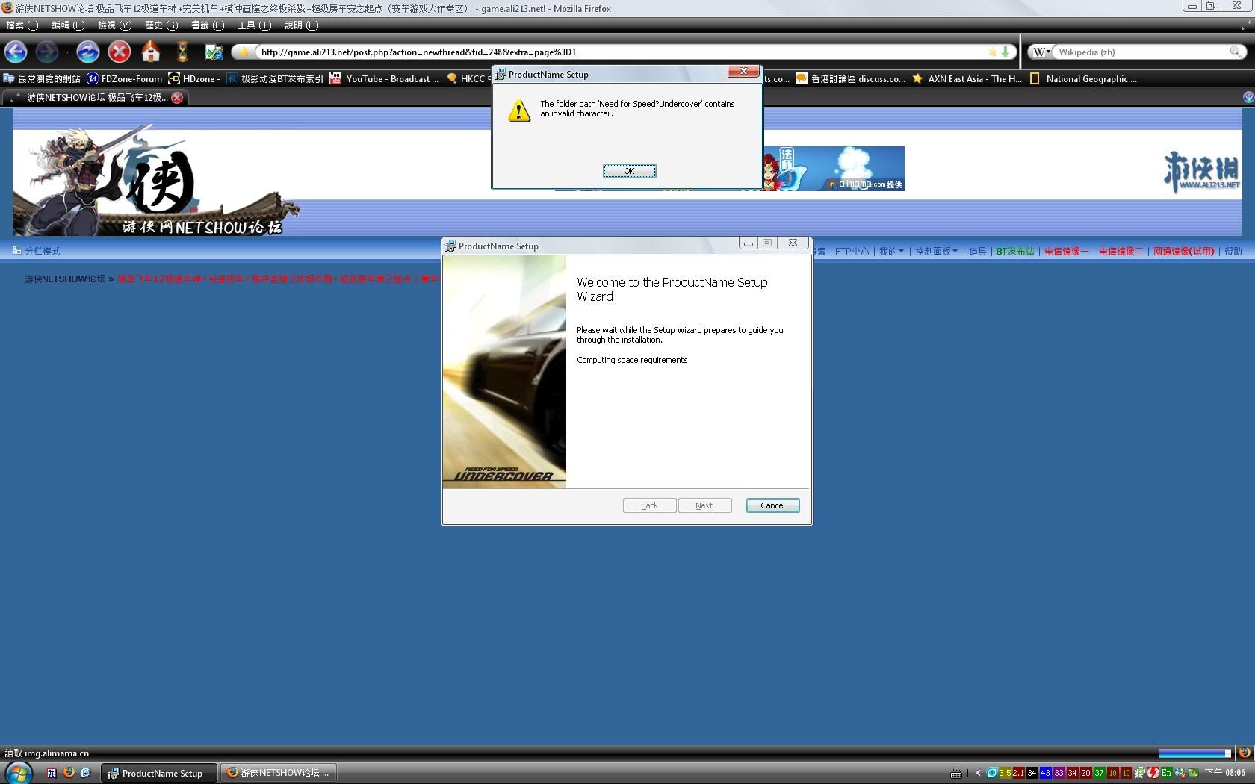
Task: Open the 道具 forum link
Action: 977,252
